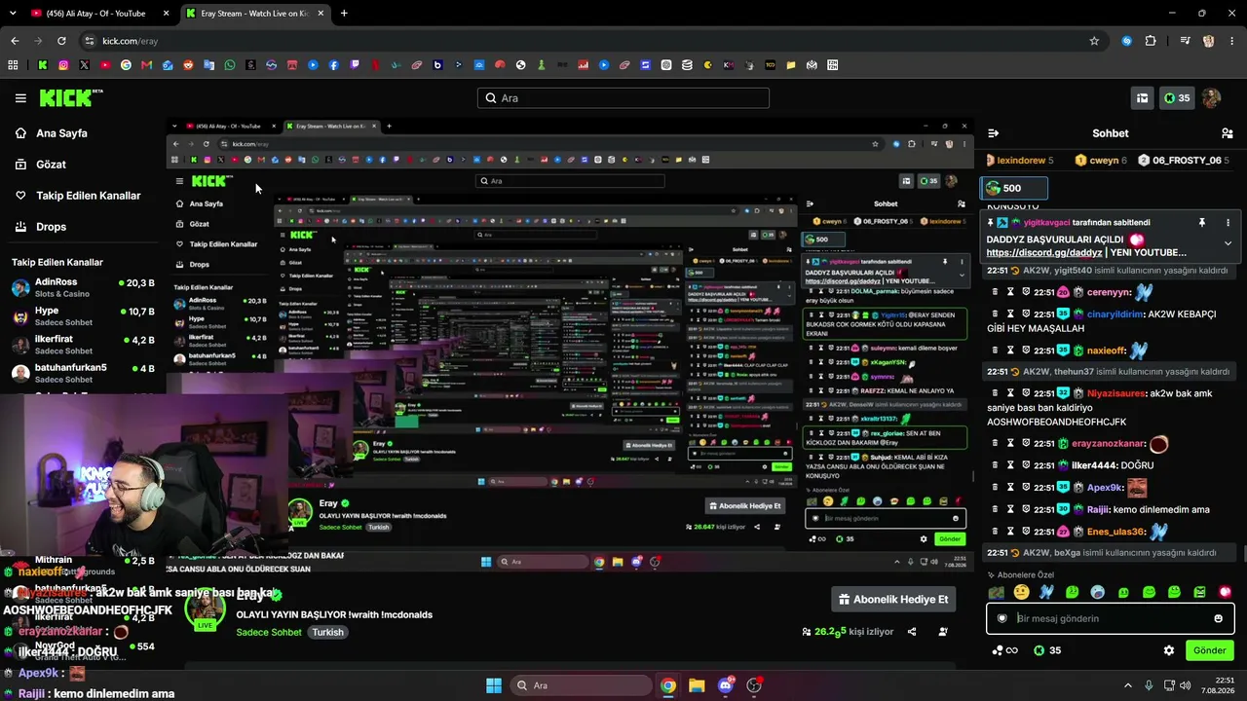Collapse the Sohbet chat panel

coord(994,133)
